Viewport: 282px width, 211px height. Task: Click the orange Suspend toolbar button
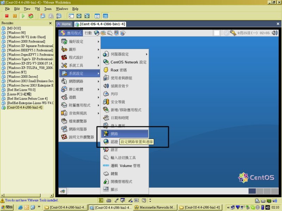pyautogui.click(x=15, y=16)
